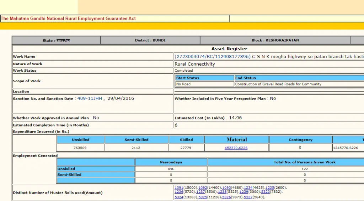Select the No Road start status cell
The image size is (364, 201).
204,84
